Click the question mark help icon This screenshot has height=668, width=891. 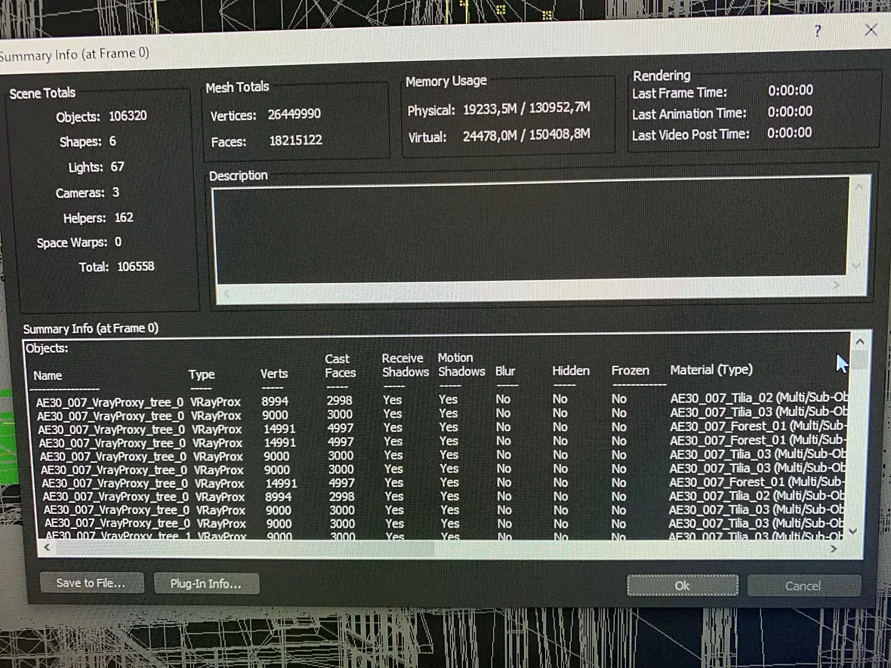pos(817,31)
